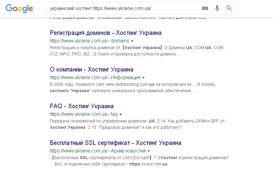Open result 'FAQ - Хостинг Украина'
This screenshot has width=273, height=174.
[82, 106]
